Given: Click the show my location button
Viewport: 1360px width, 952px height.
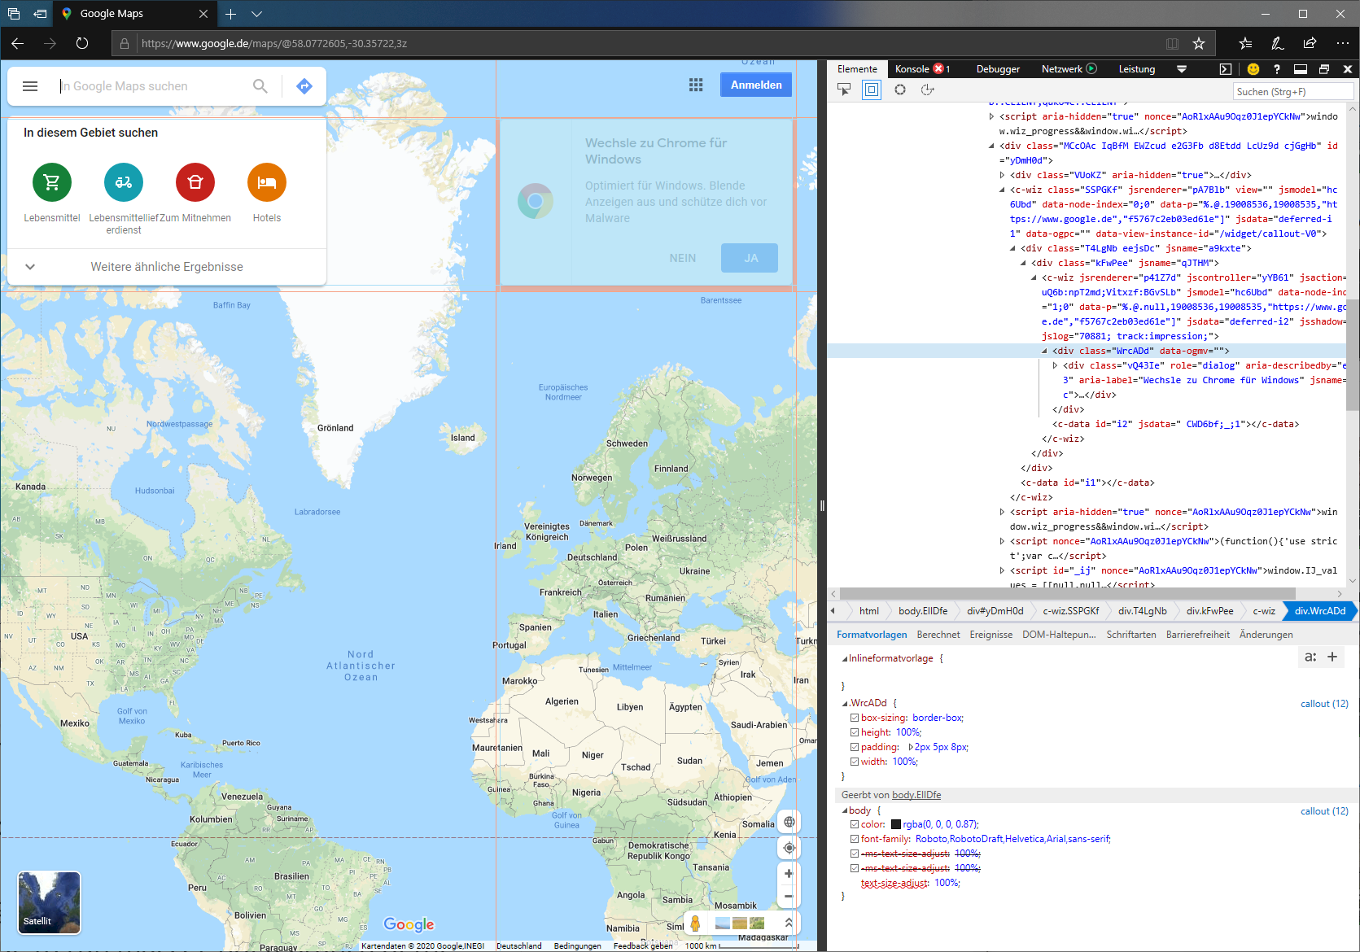Looking at the screenshot, I should tap(789, 848).
